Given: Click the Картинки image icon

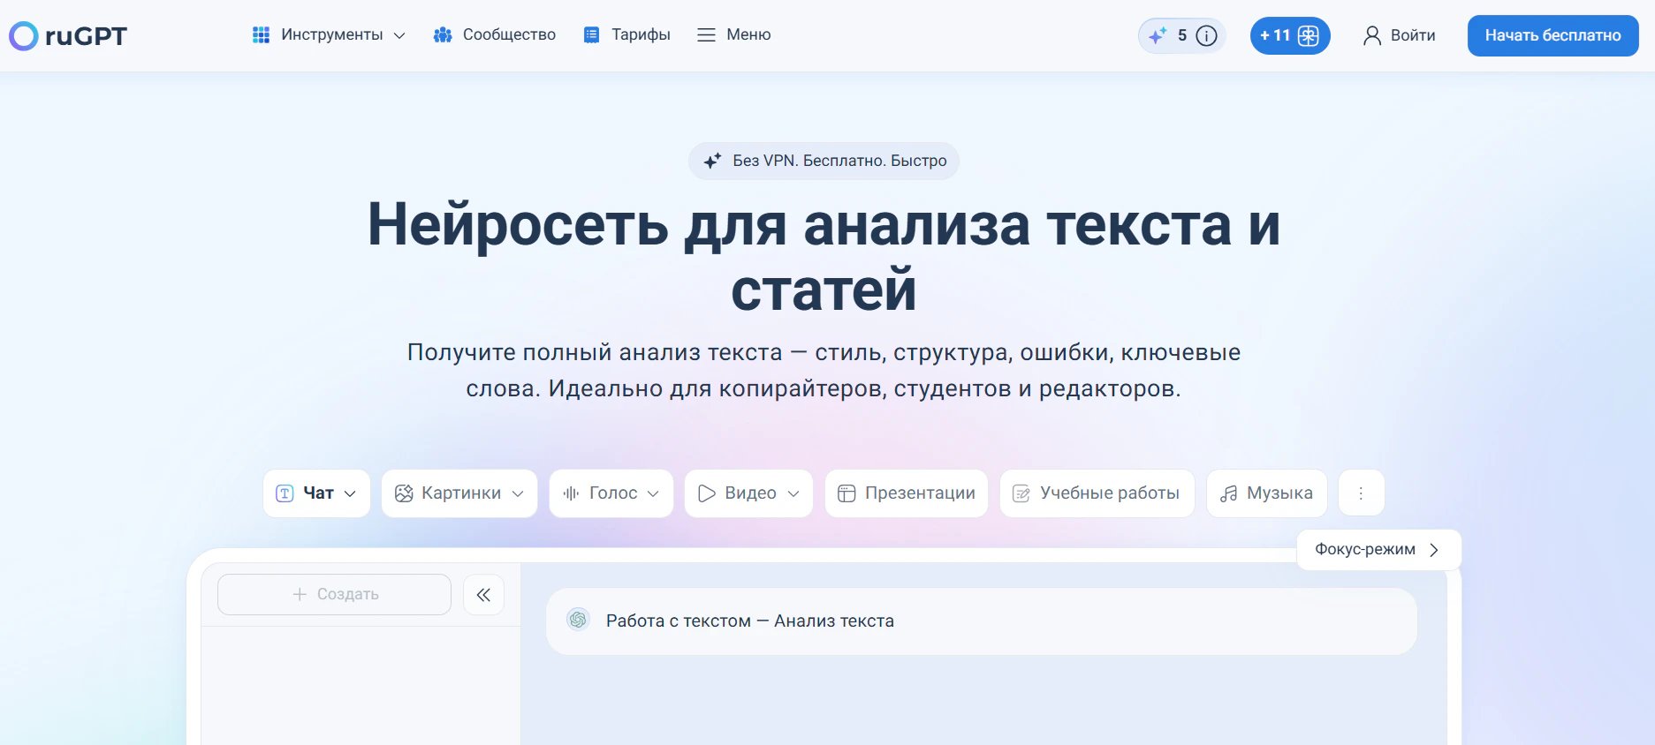Looking at the screenshot, I should click(404, 493).
